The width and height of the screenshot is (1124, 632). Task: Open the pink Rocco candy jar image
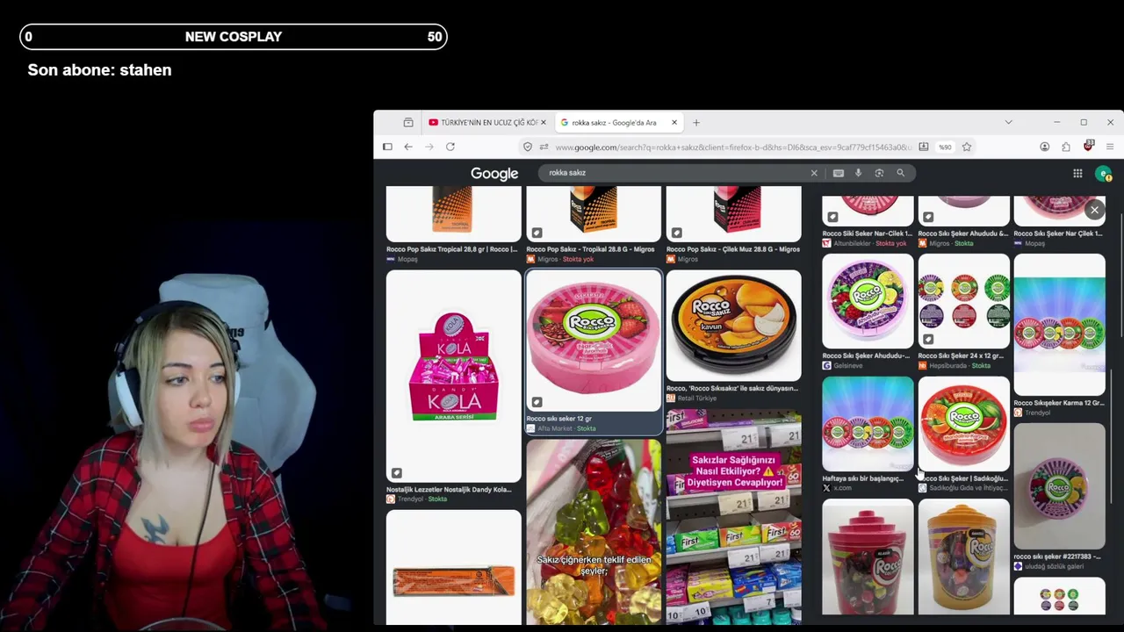[x=868, y=558]
